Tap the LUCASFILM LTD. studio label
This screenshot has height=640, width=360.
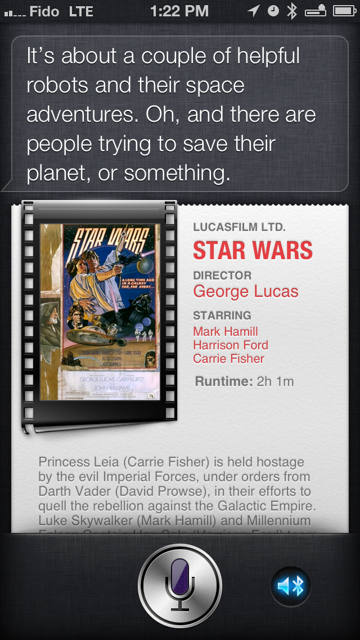click(x=239, y=228)
